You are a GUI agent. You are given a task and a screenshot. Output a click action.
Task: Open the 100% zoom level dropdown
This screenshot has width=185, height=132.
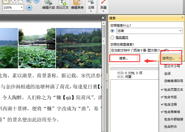click(x=21, y=8)
